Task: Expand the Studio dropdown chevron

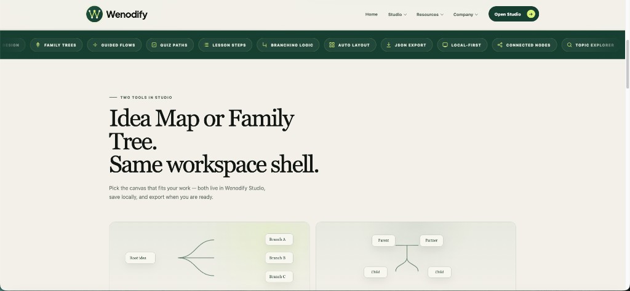Action: tap(405, 15)
